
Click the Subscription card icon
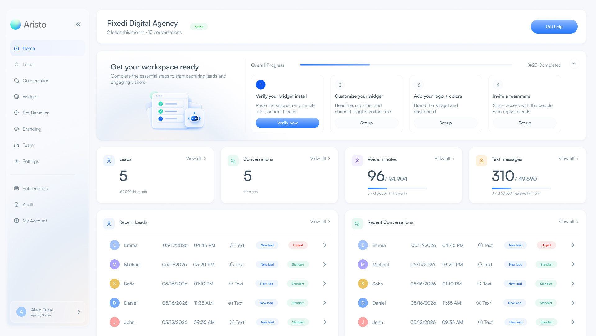16,189
